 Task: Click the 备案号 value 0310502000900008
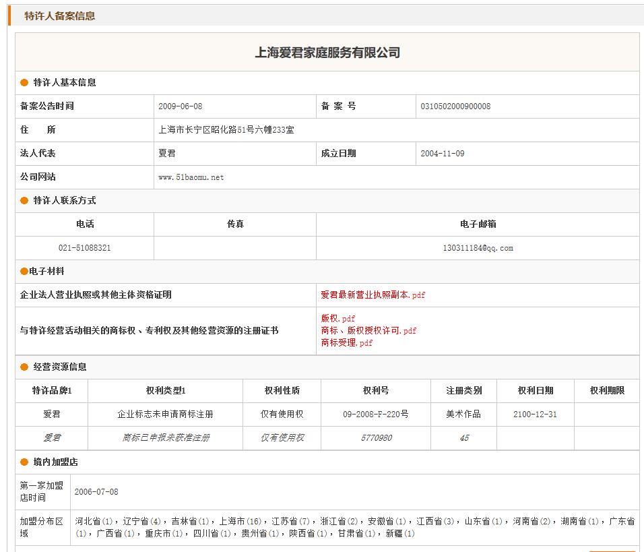[455, 106]
